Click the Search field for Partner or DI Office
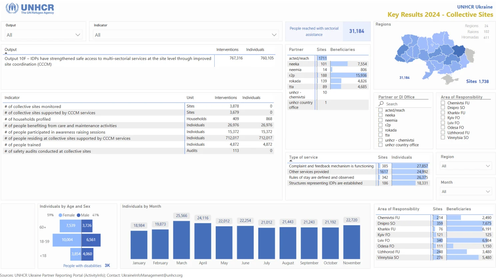 click(x=408, y=104)
